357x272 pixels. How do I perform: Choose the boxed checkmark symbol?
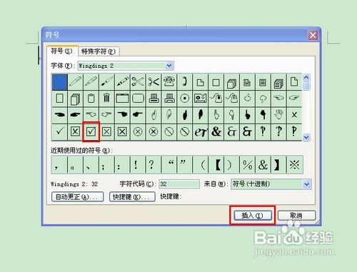click(x=91, y=131)
